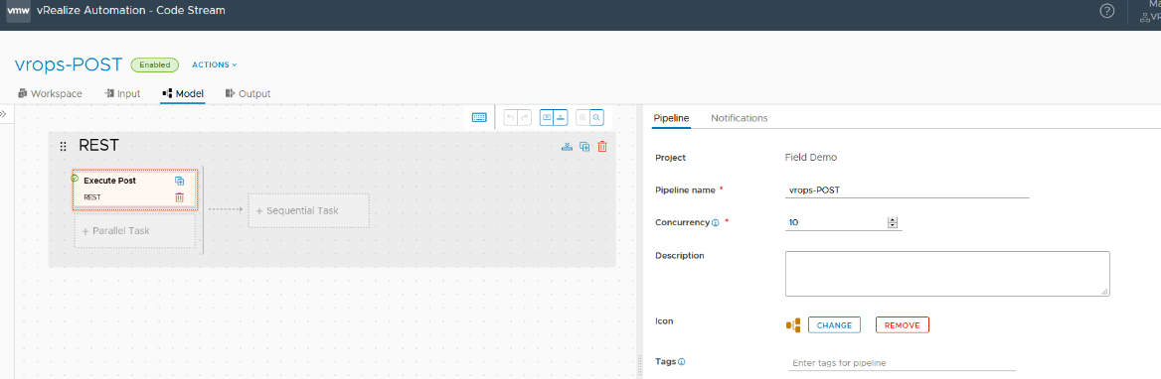
Task: Show the Tags info tooltip icon
Action: click(x=681, y=362)
